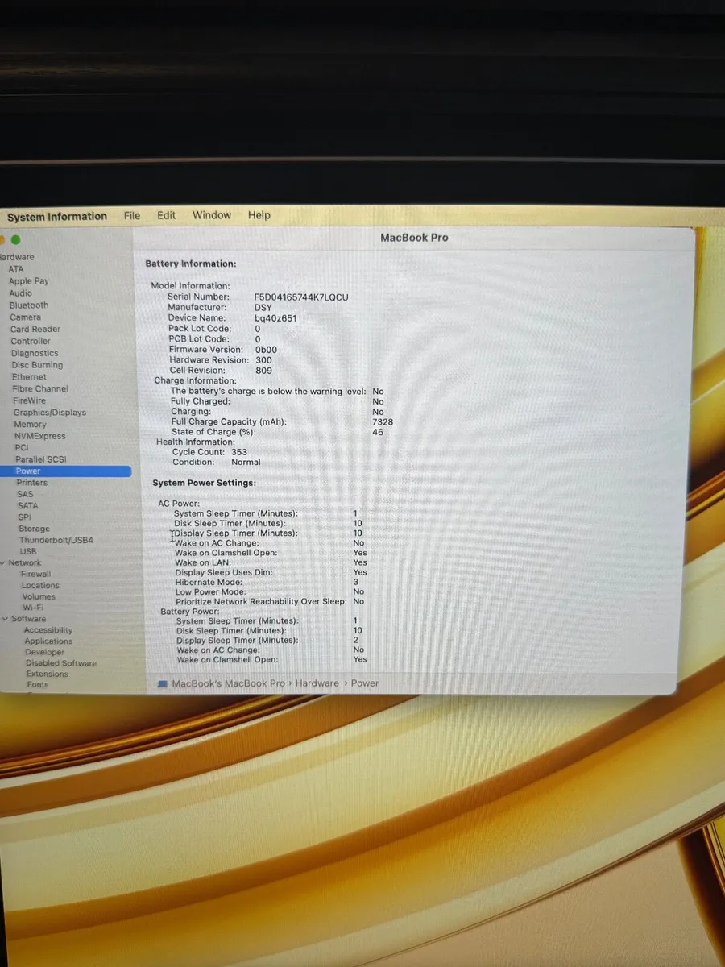Select Bluetooth in the hardware sidebar

pos(29,305)
